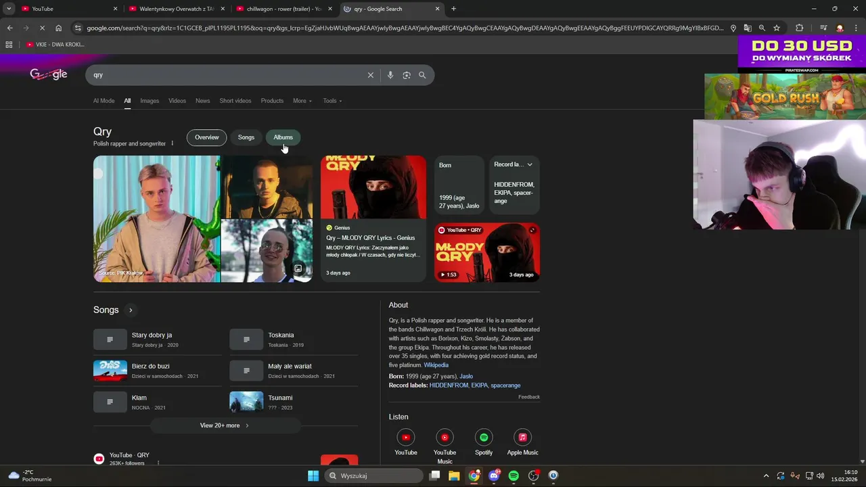866x487 pixels.
Task: Open song Mały ale wariat
Action: pos(294,371)
